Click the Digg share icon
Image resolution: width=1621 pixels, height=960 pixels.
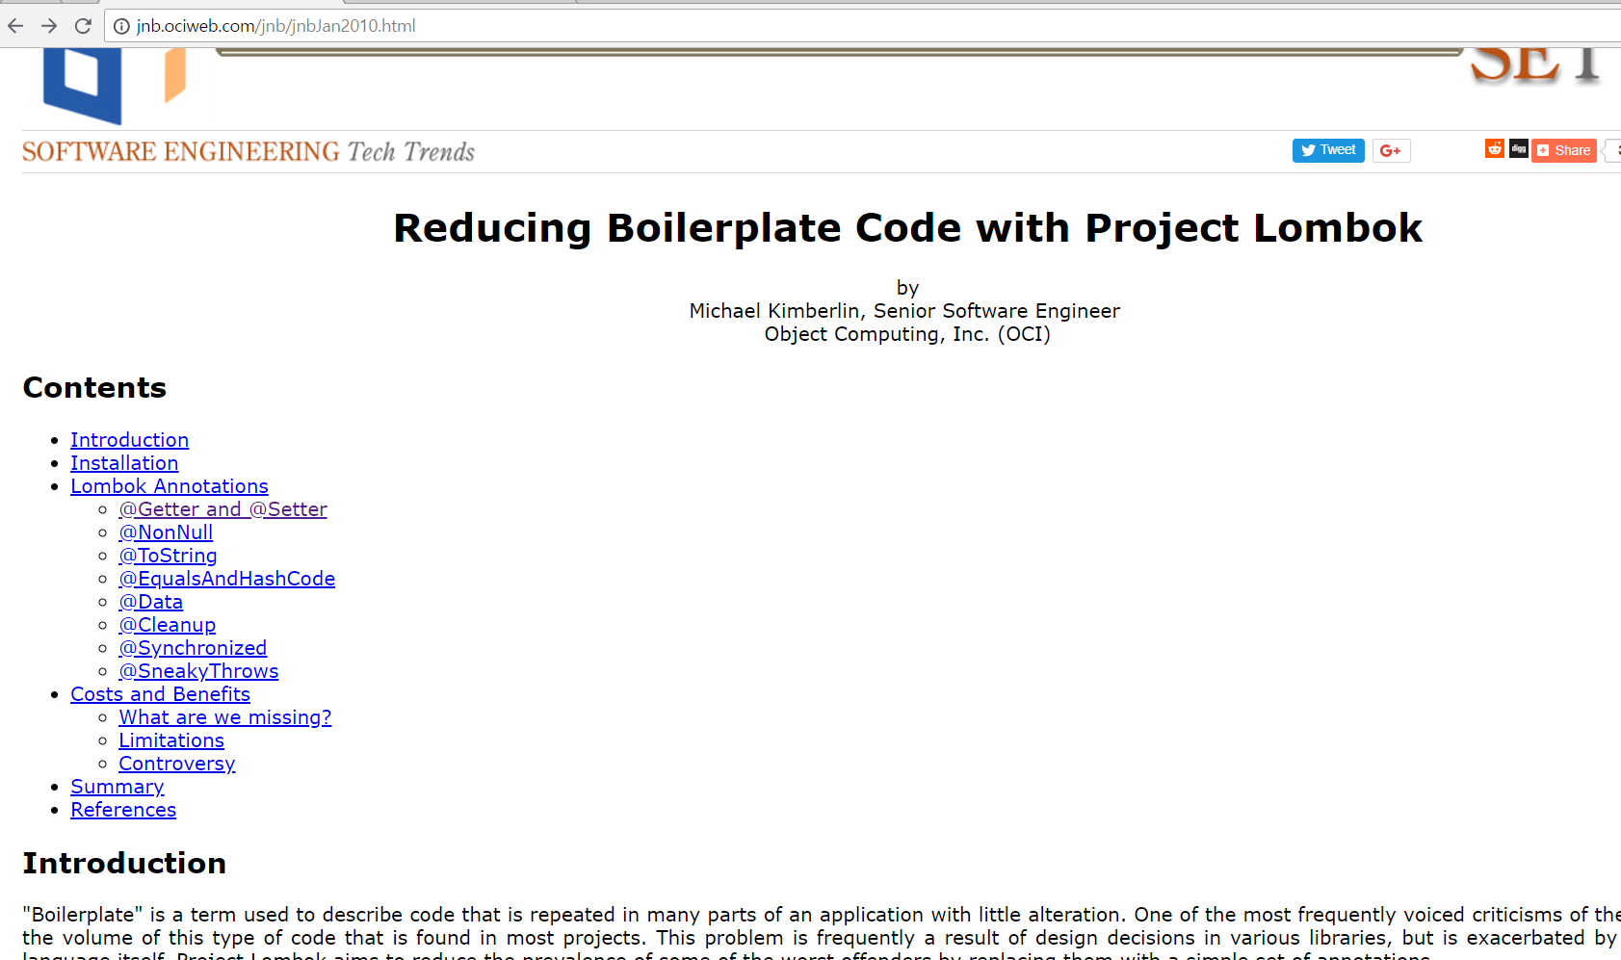pos(1519,148)
